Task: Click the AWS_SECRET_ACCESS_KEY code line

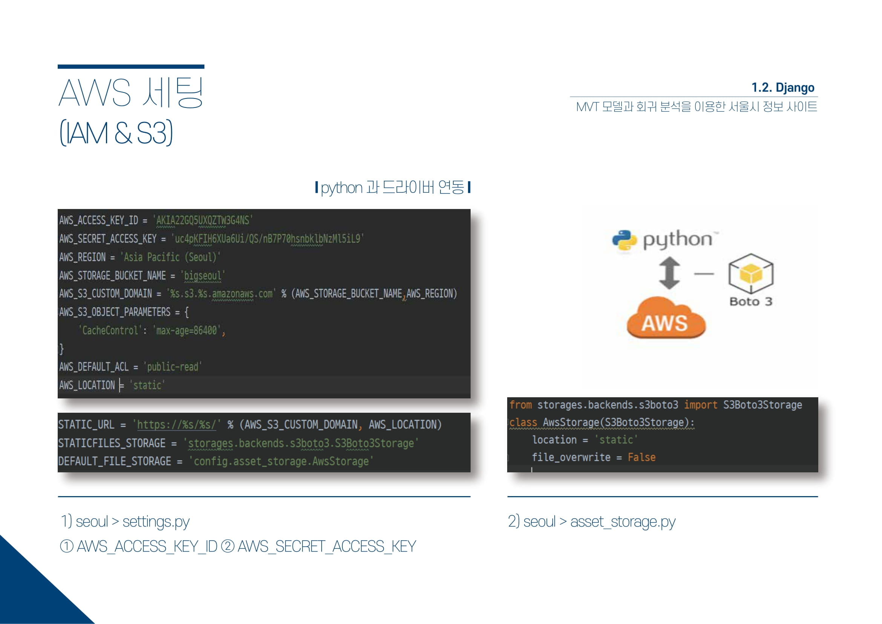Action: coord(211,238)
